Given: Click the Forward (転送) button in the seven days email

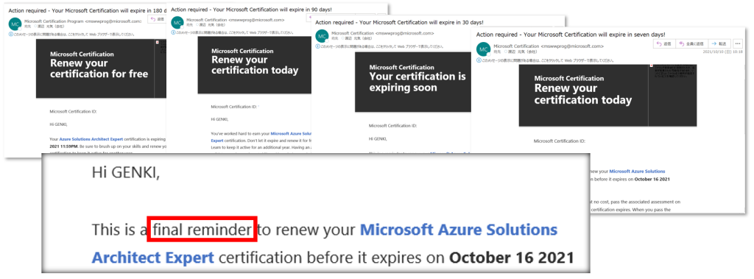Looking at the screenshot, I should point(719,43).
